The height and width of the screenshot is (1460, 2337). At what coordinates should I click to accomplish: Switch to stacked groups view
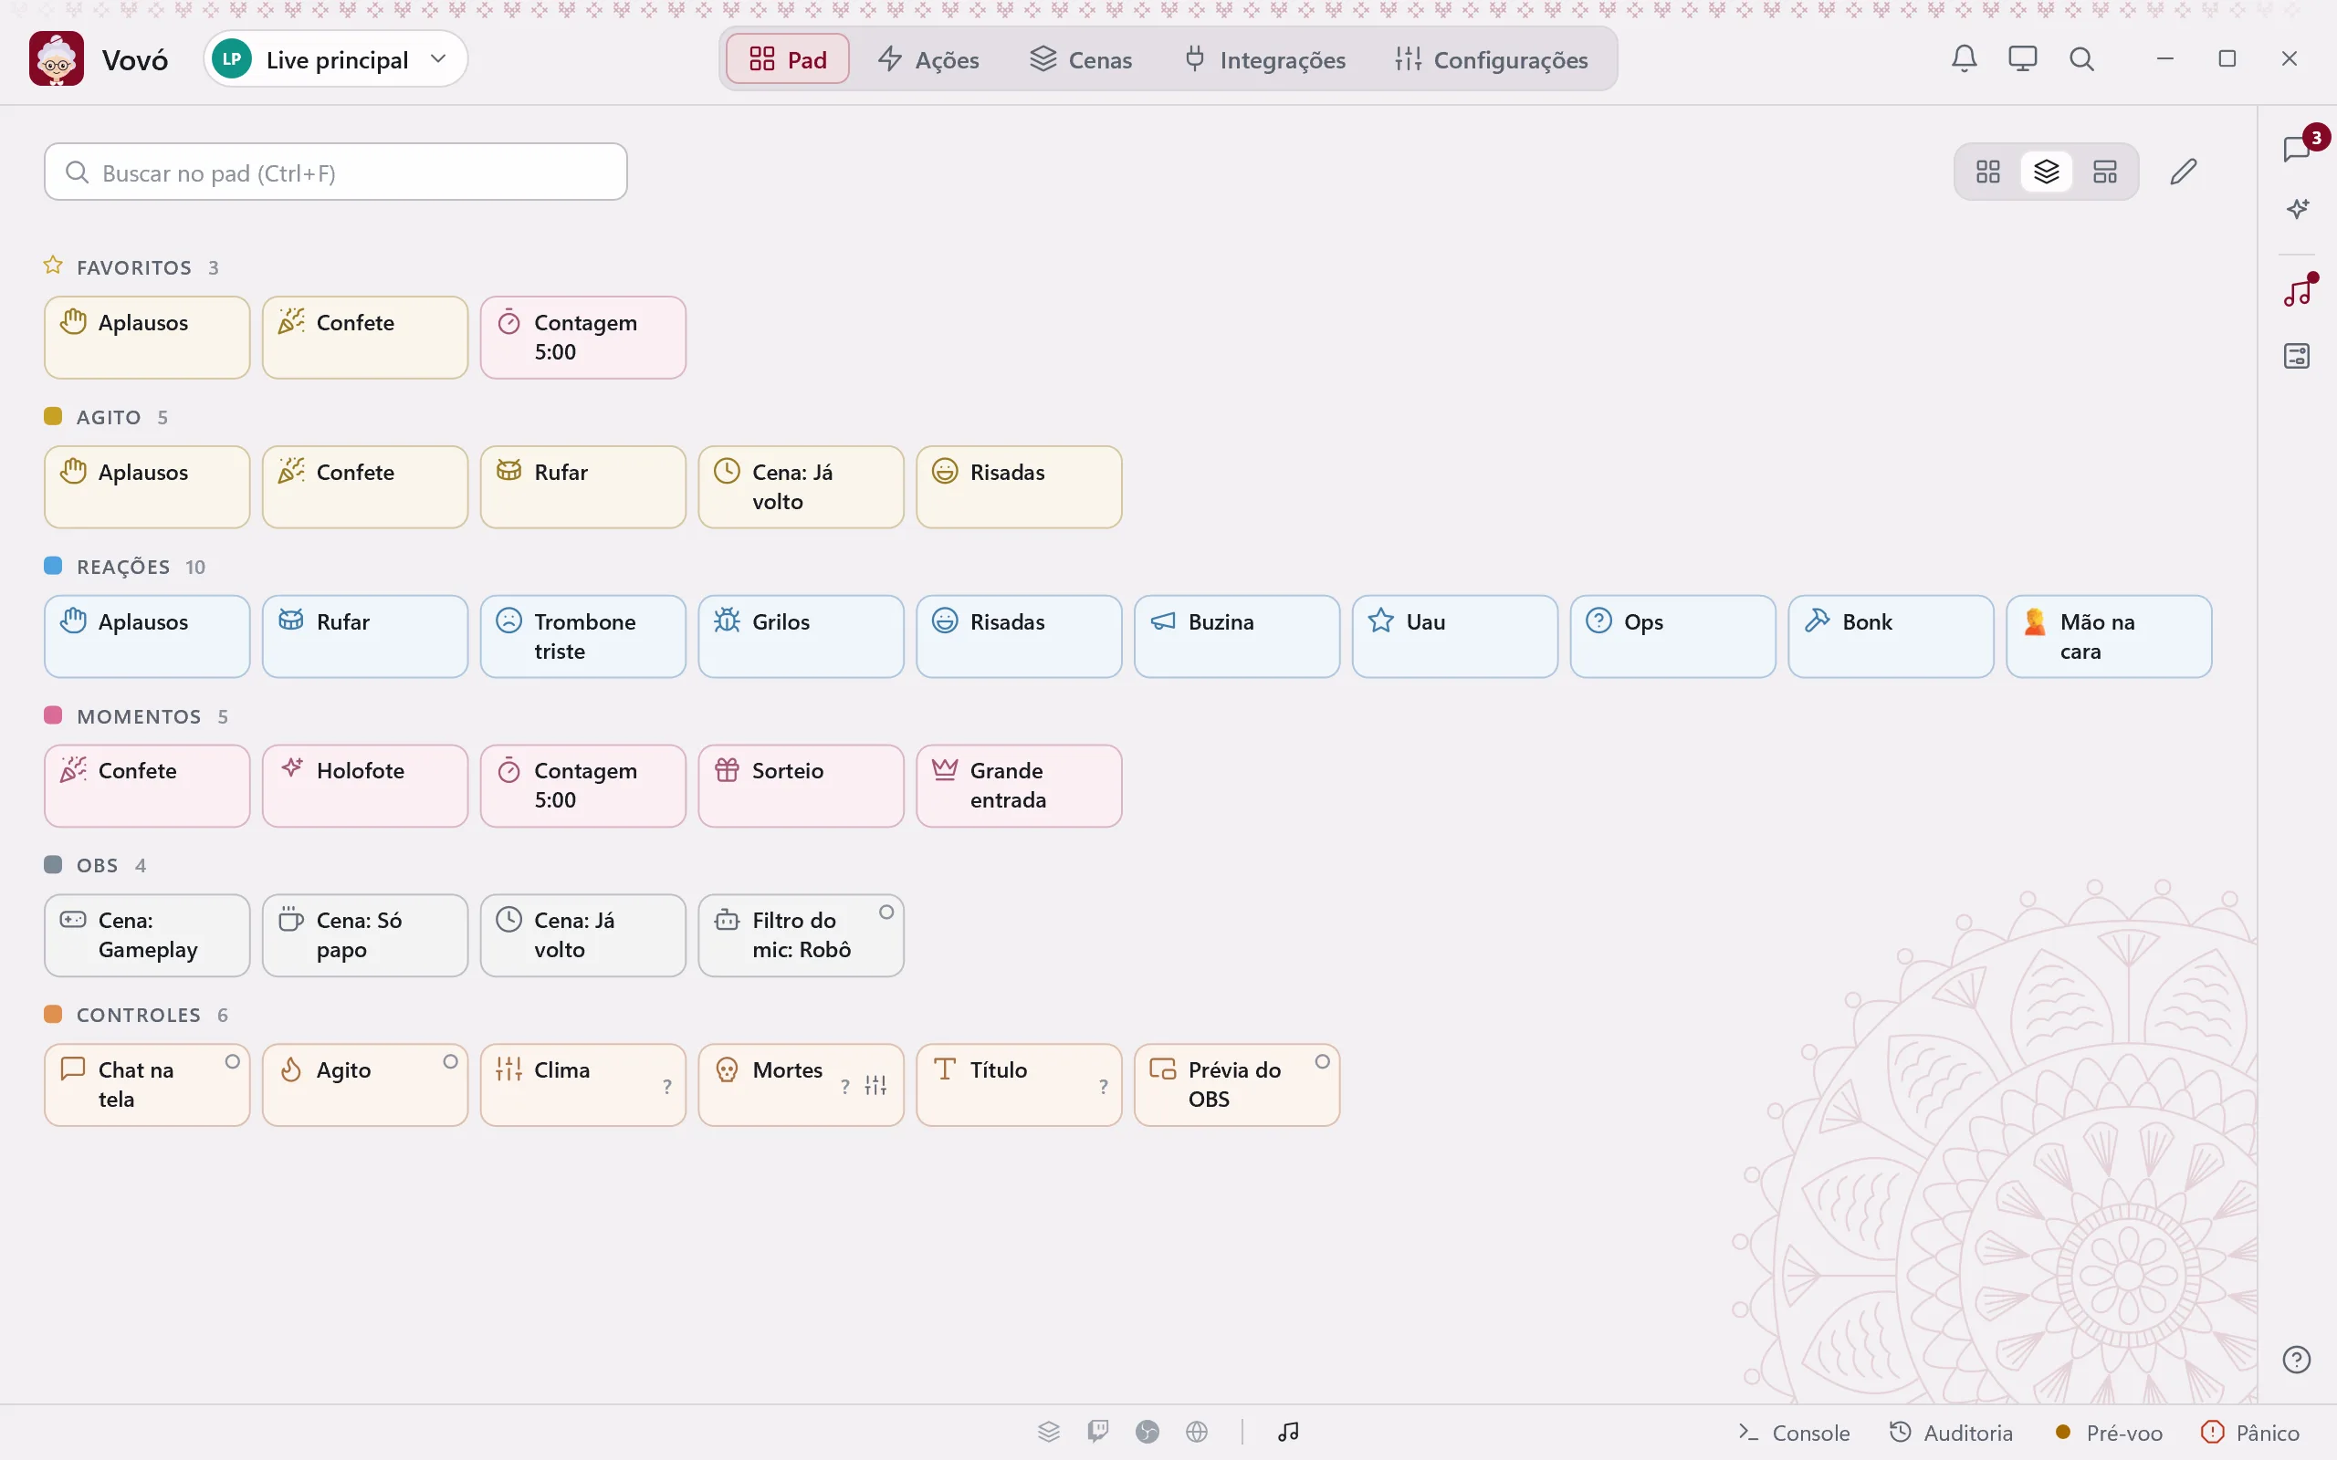click(2047, 172)
